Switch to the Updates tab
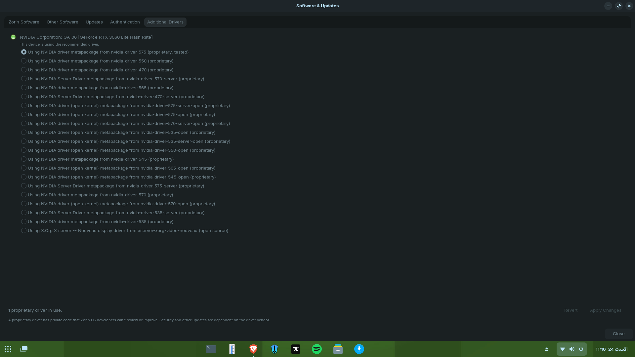This screenshot has width=635, height=357. [94, 22]
